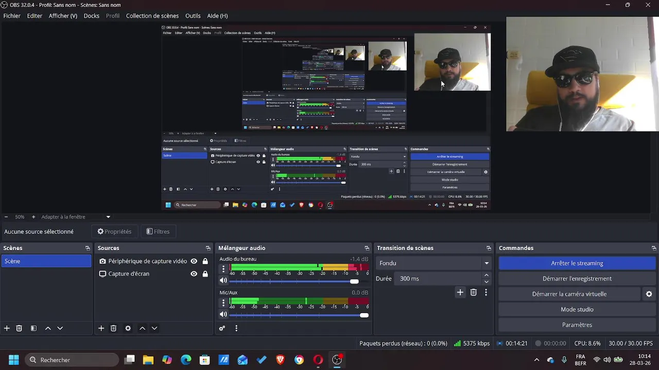Mute the Audio du bureau channel
Screen dimensions: 659x370
pyautogui.click(x=223, y=281)
